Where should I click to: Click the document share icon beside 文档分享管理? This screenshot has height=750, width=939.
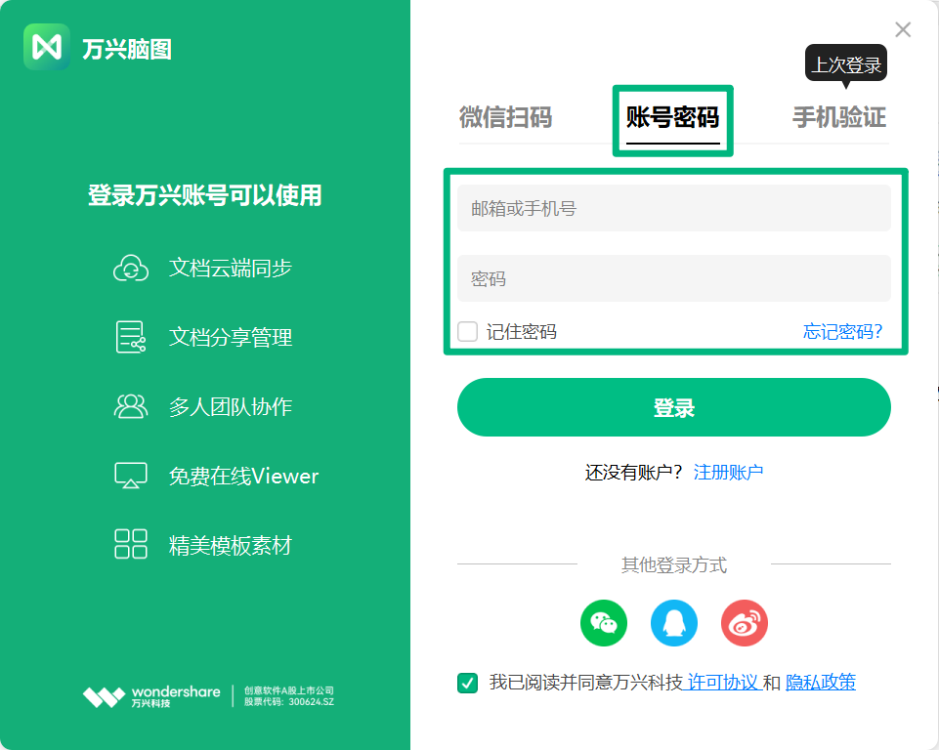[x=131, y=337]
